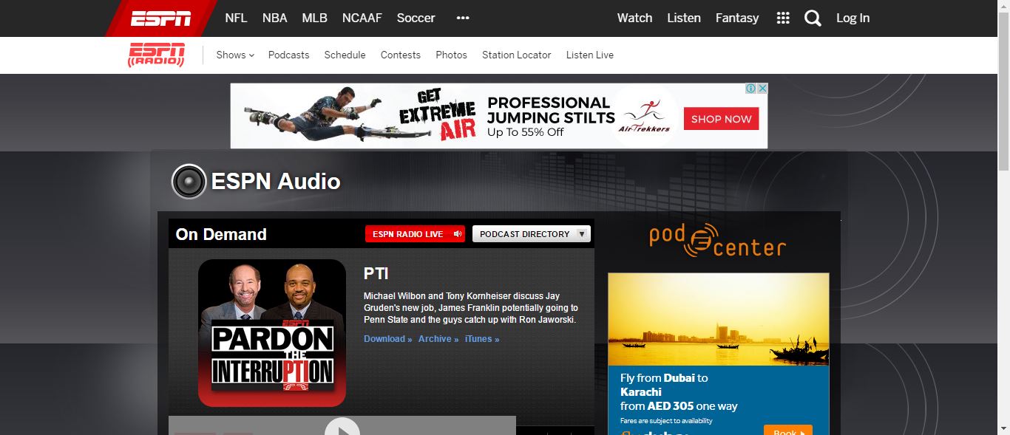
Task: Open the Schedule page
Action: coord(345,55)
